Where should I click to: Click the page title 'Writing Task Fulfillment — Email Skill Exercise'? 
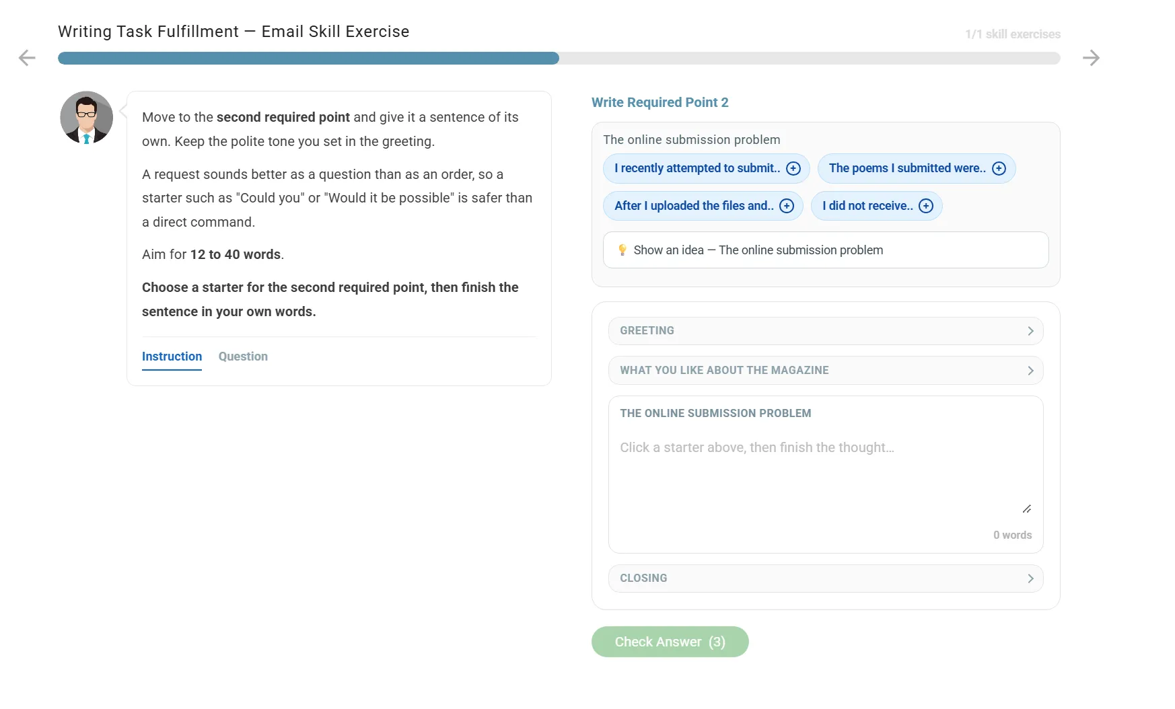(234, 32)
